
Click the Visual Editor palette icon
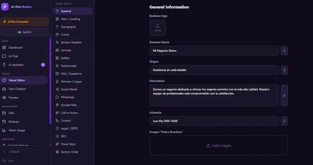click(x=4, y=80)
